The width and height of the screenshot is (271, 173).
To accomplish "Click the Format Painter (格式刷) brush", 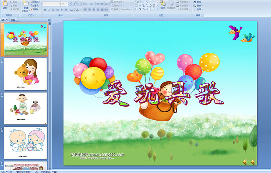I will click(x=11, y=9).
